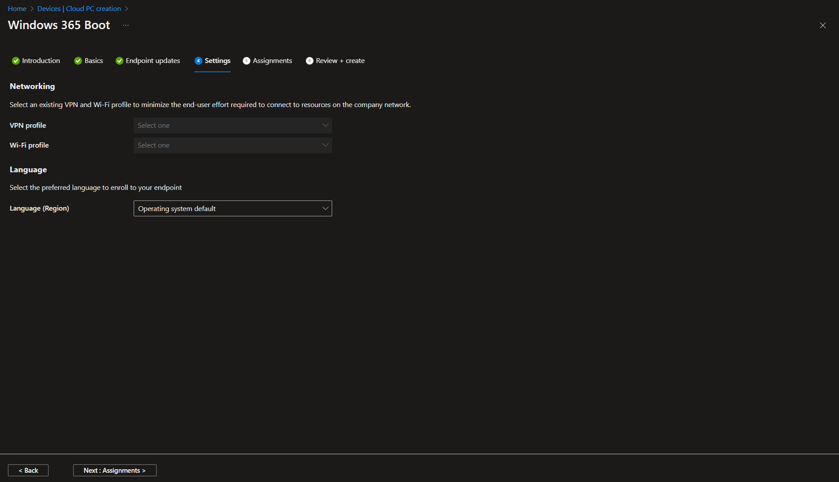Expand the Language (Region) dropdown
This screenshot has width=839, height=482.
(x=233, y=208)
